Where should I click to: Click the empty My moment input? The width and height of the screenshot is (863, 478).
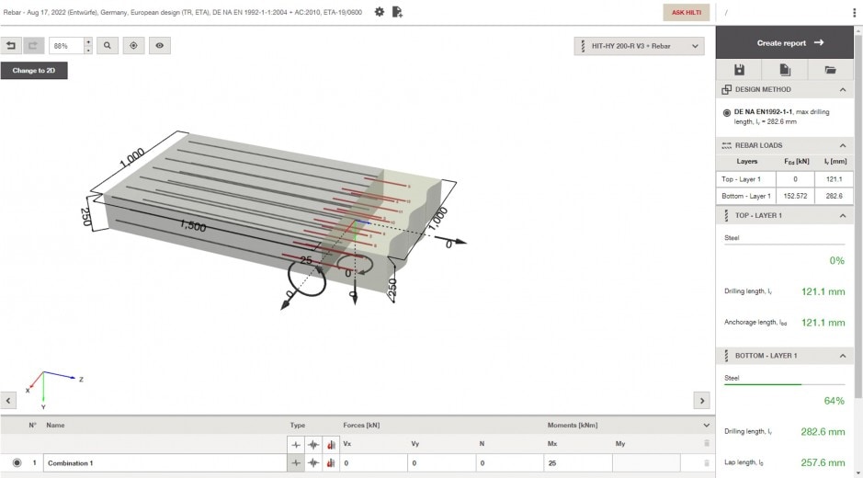click(646, 463)
